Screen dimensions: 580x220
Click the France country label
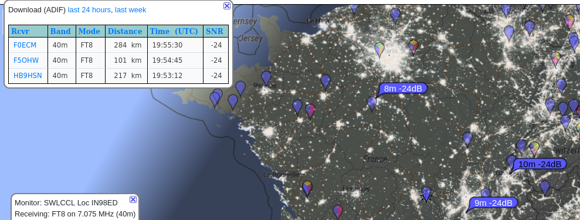pyautogui.click(x=375, y=159)
